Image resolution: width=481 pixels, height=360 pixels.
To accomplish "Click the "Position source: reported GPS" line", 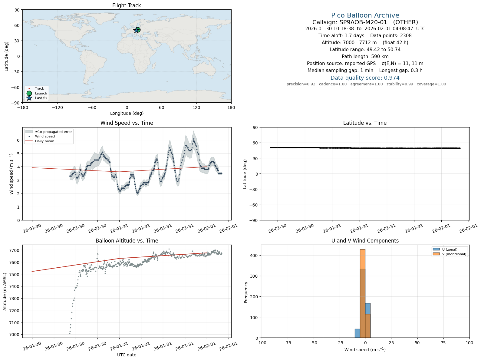I will (x=365, y=64).
